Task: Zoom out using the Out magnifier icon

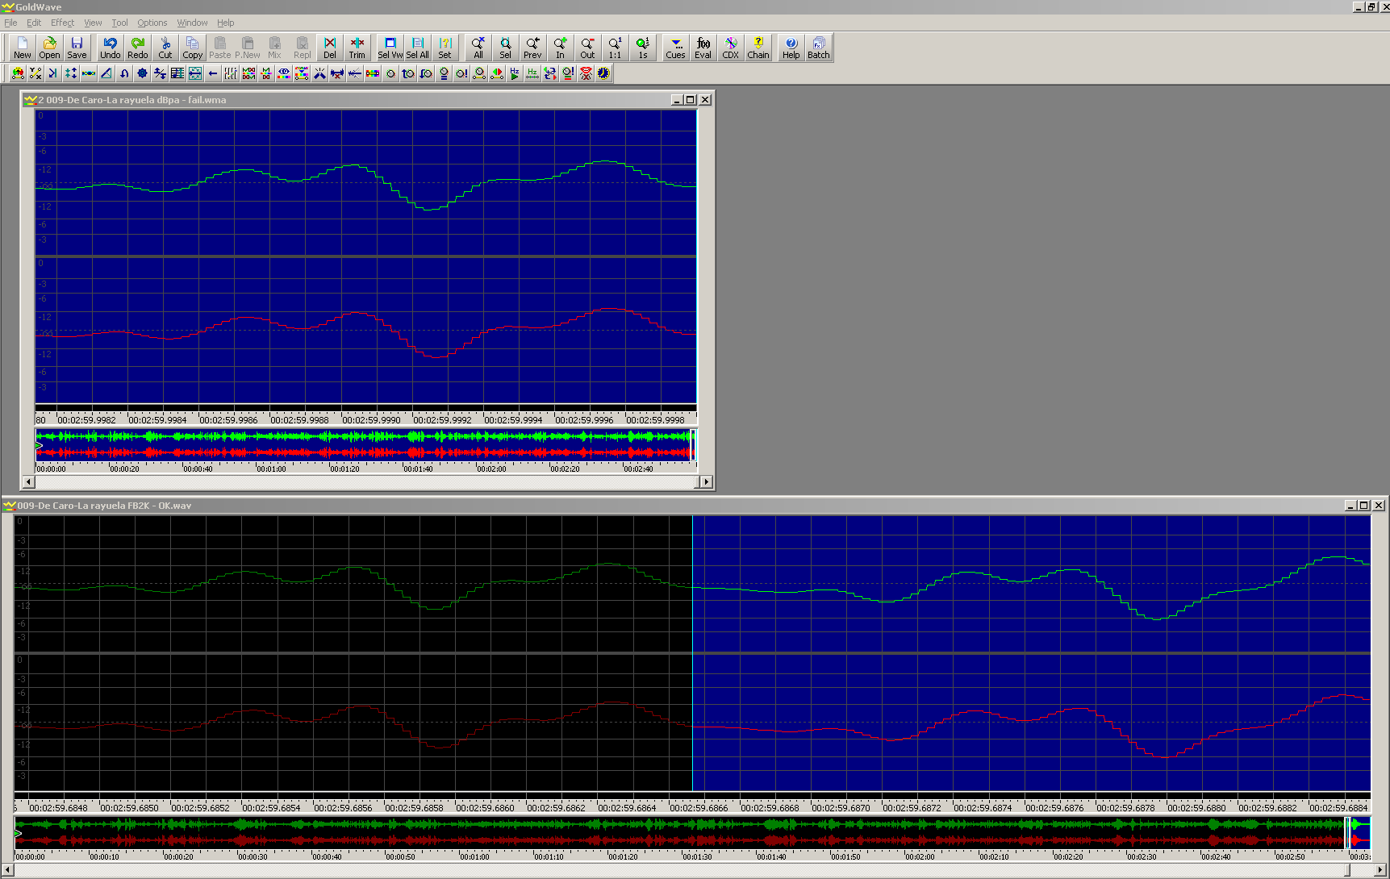Action: tap(587, 48)
